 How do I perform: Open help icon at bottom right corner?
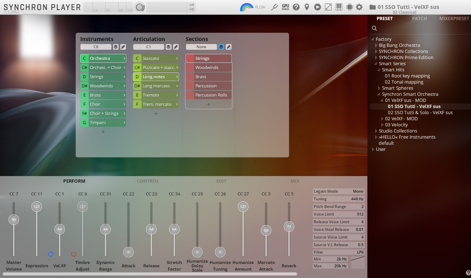tap(468, 272)
